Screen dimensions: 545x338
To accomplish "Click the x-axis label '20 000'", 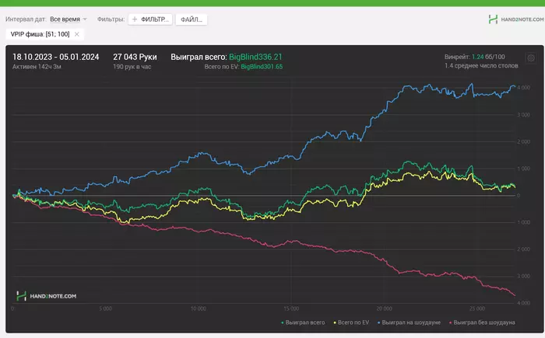I will tap(384, 308).
